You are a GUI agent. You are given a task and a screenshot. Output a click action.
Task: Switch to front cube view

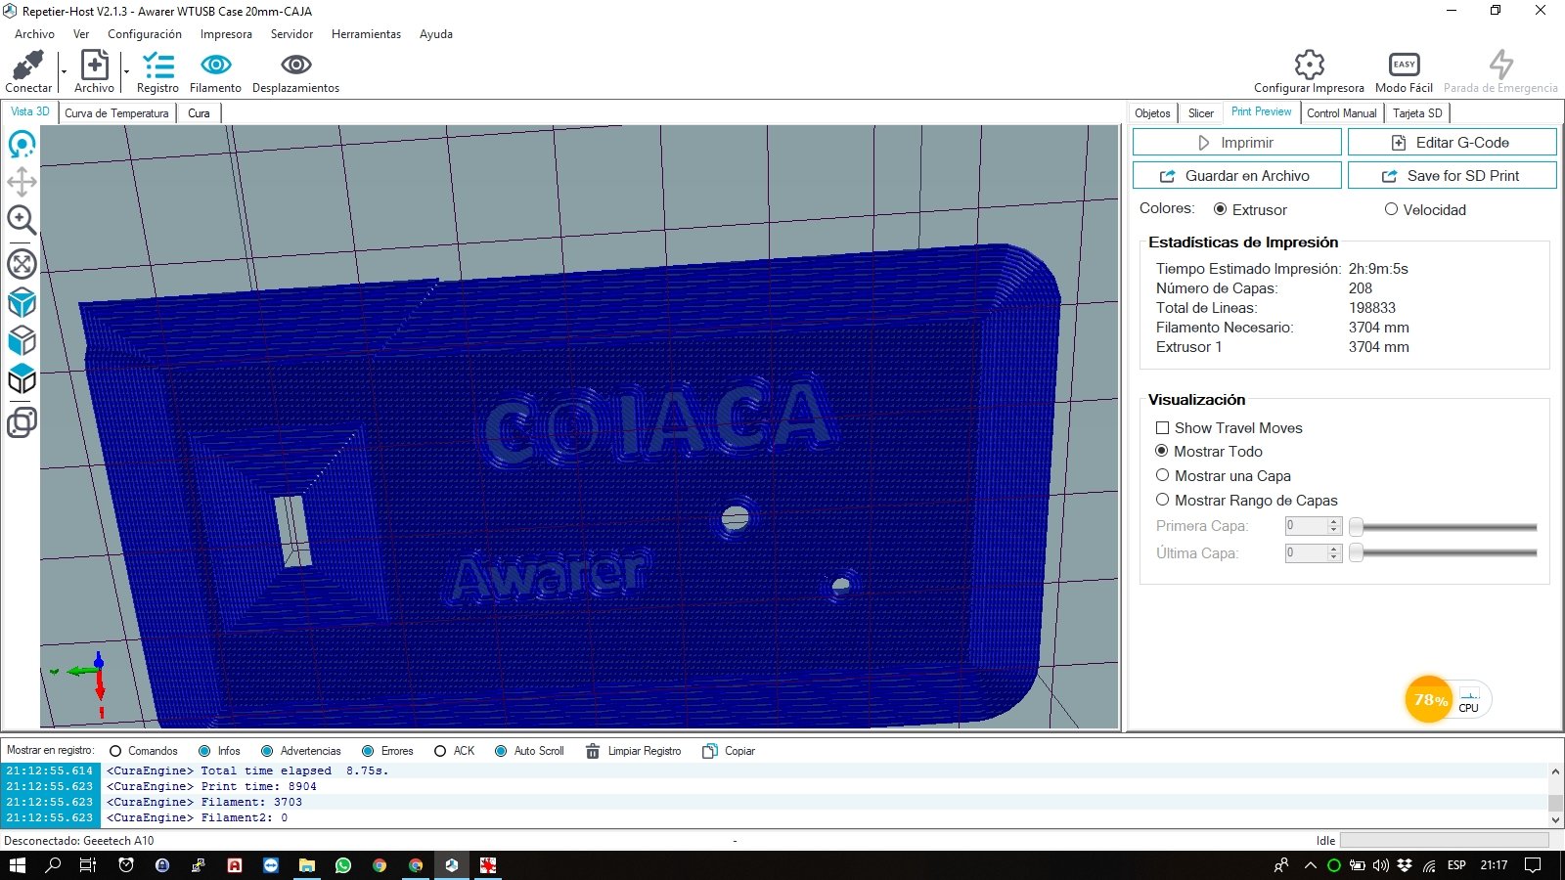[22, 341]
